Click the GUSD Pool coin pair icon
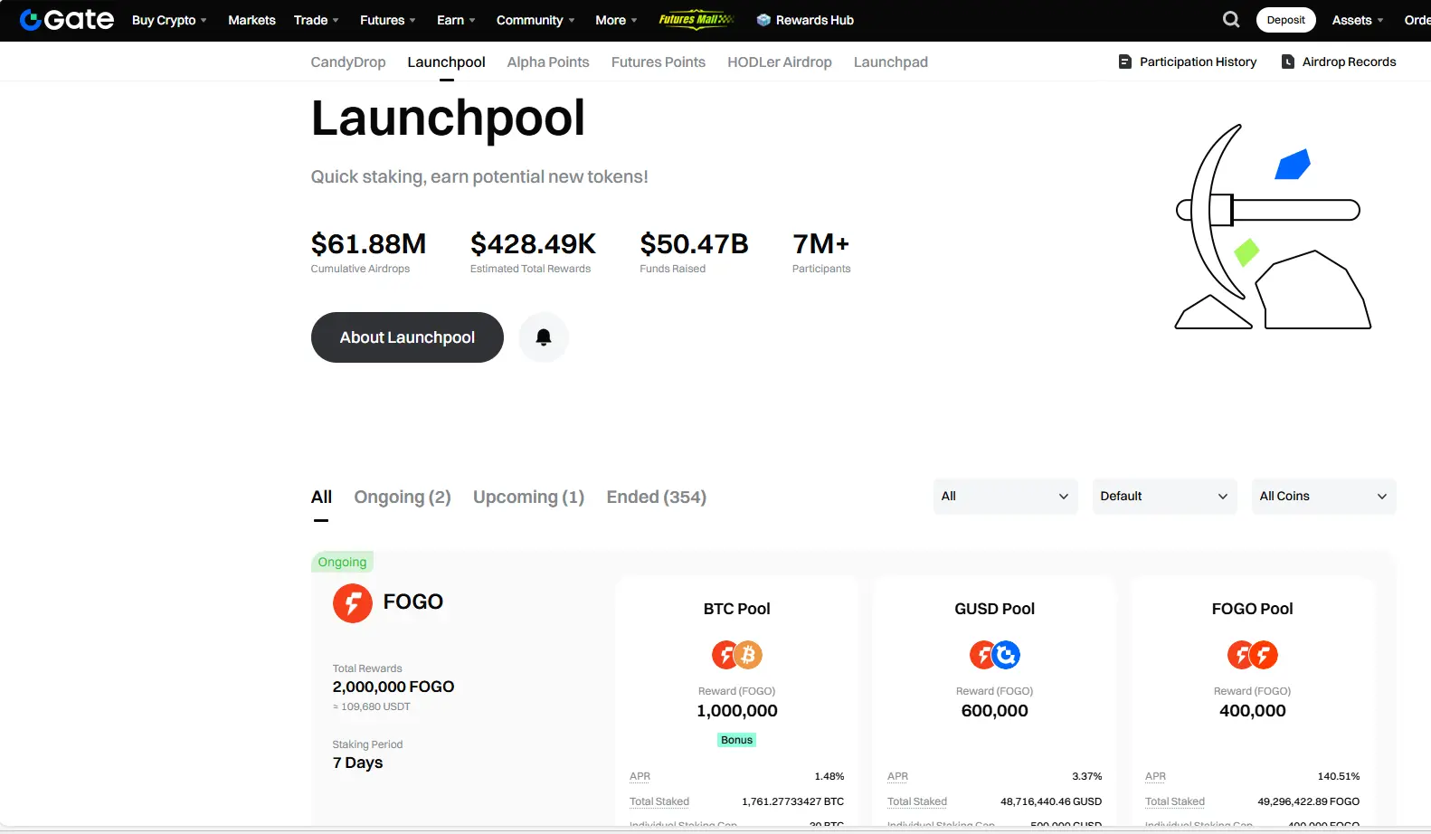 (x=994, y=654)
